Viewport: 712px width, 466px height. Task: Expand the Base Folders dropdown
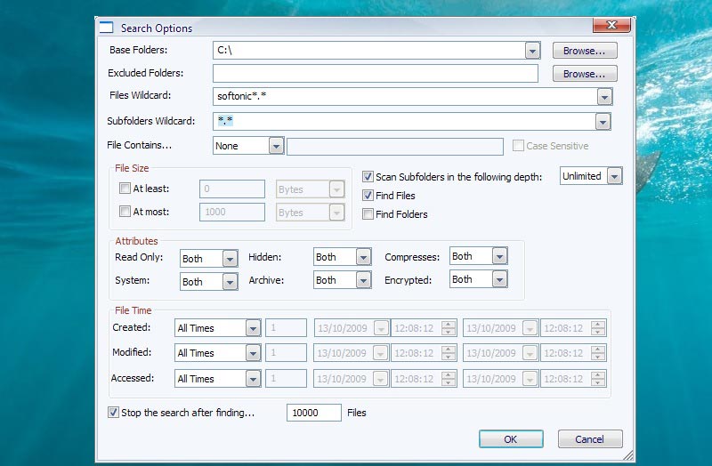click(x=532, y=52)
